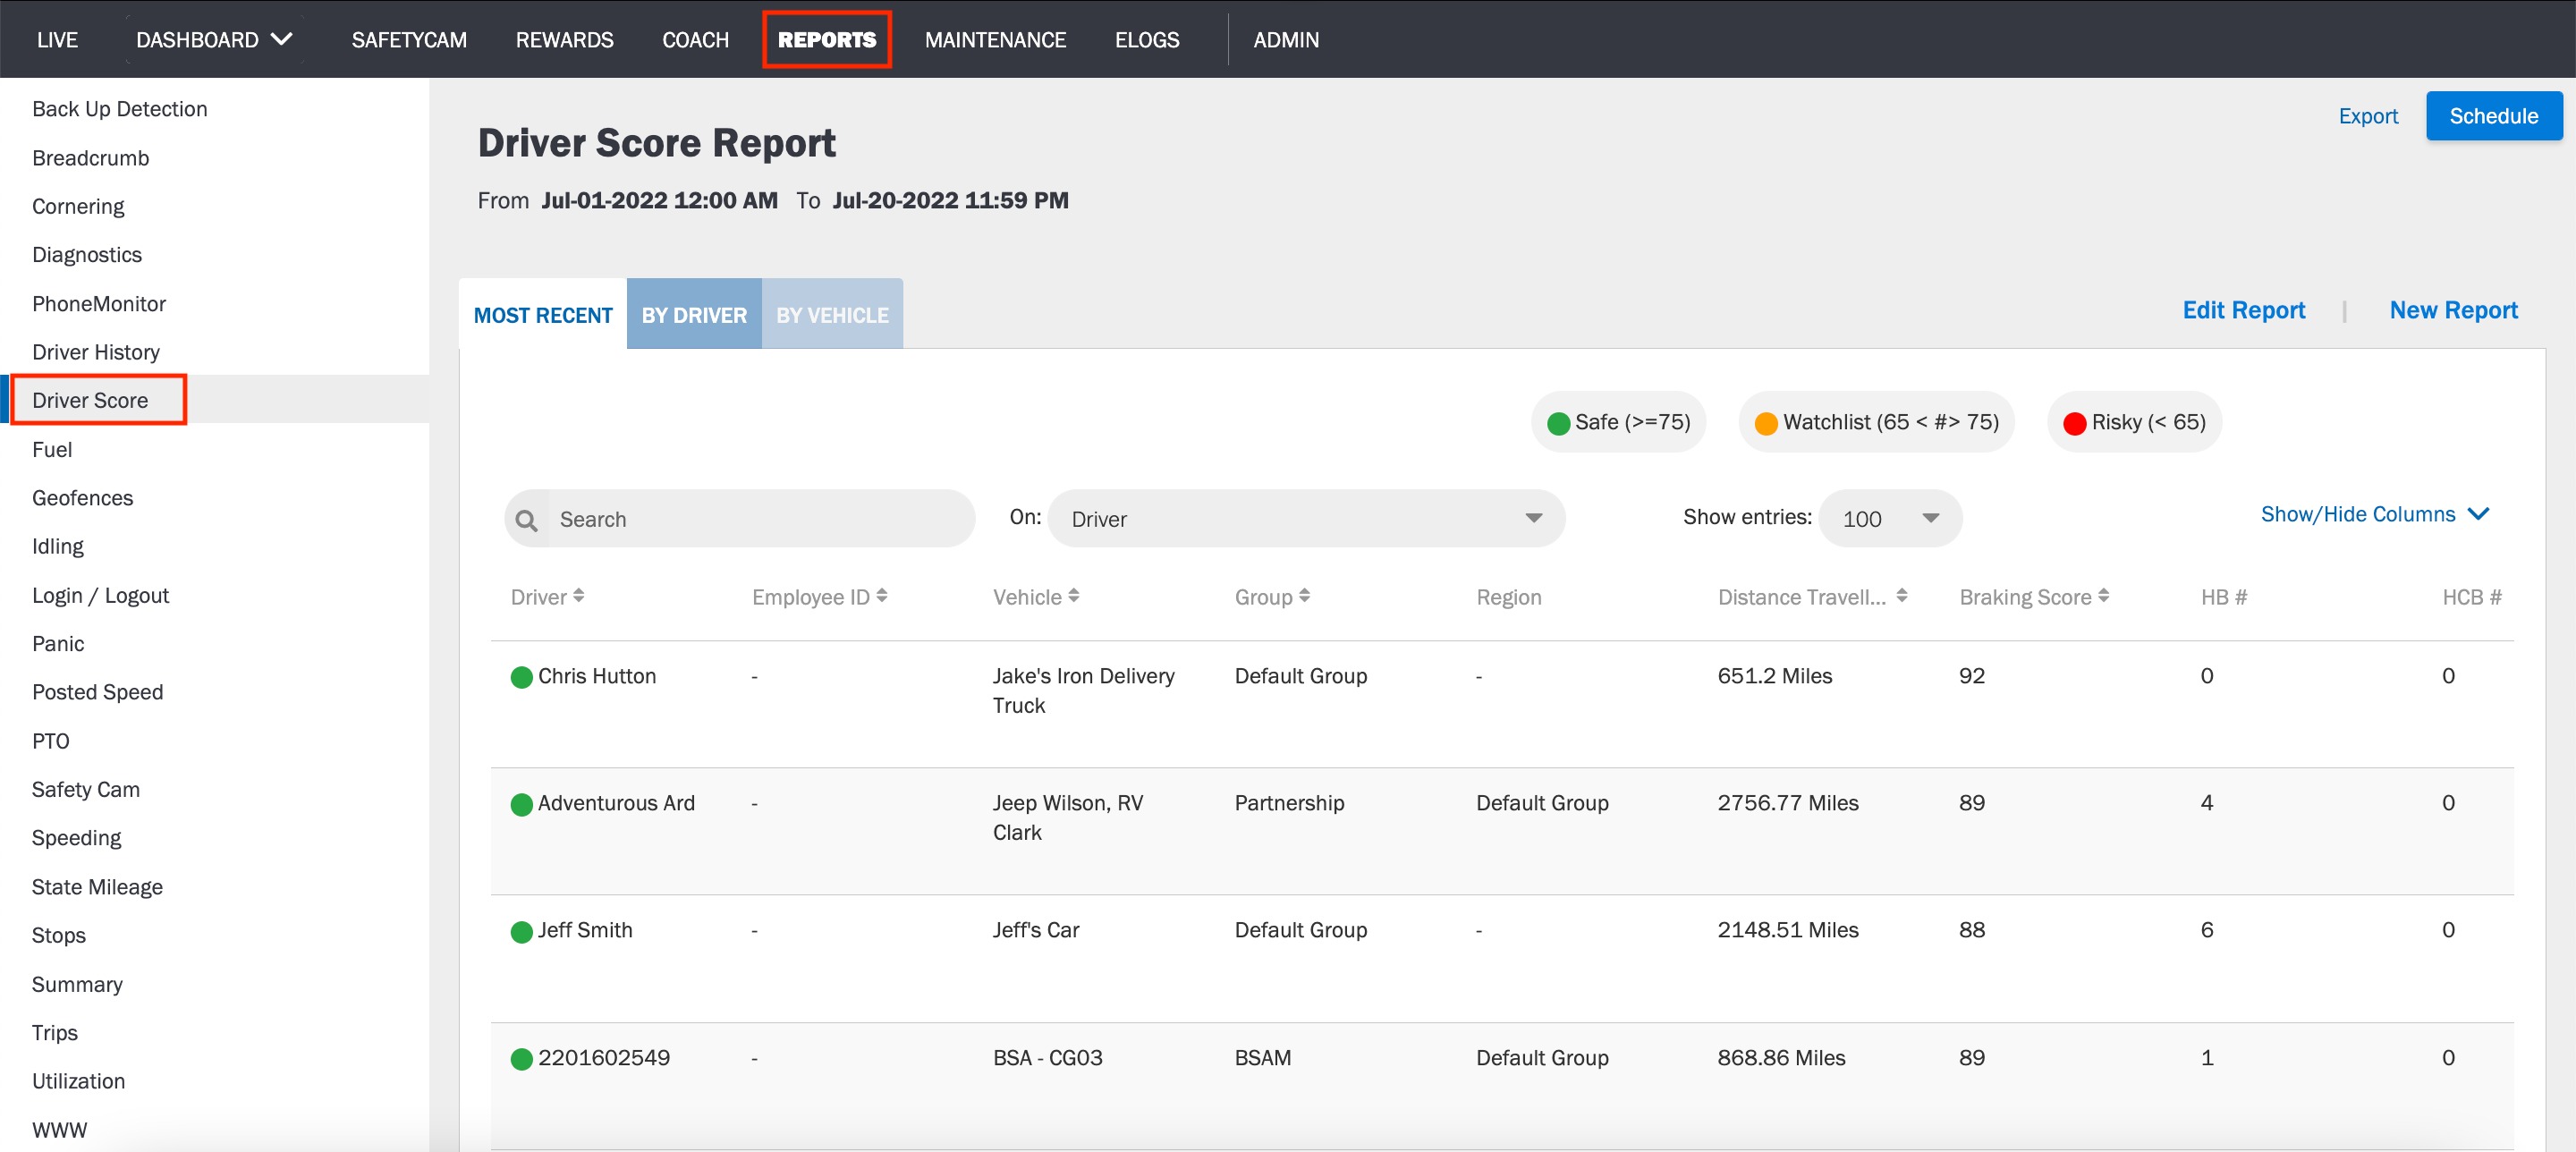Click the Schedule button
This screenshot has width=2576, height=1152.
2493,116
